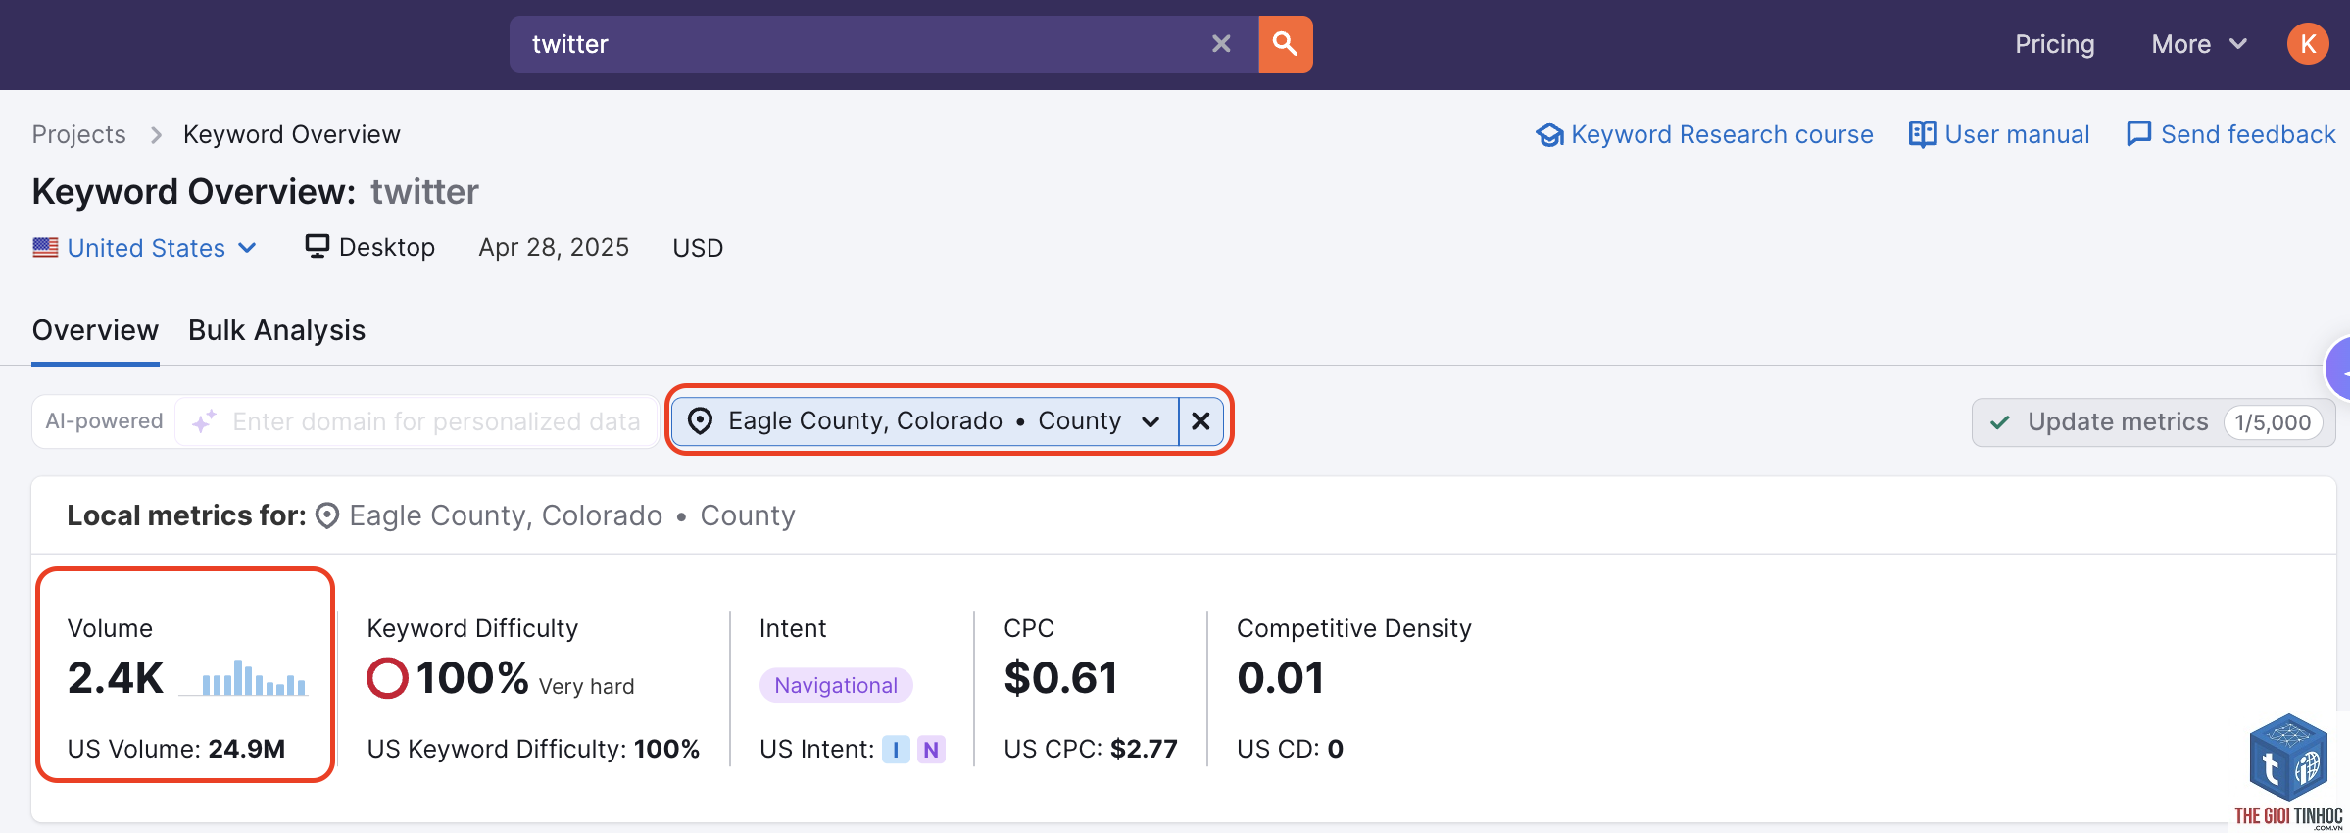This screenshot has width=2350, height=833.
Task: Remove the Eagle County location filter
Action: (1200, 421)
